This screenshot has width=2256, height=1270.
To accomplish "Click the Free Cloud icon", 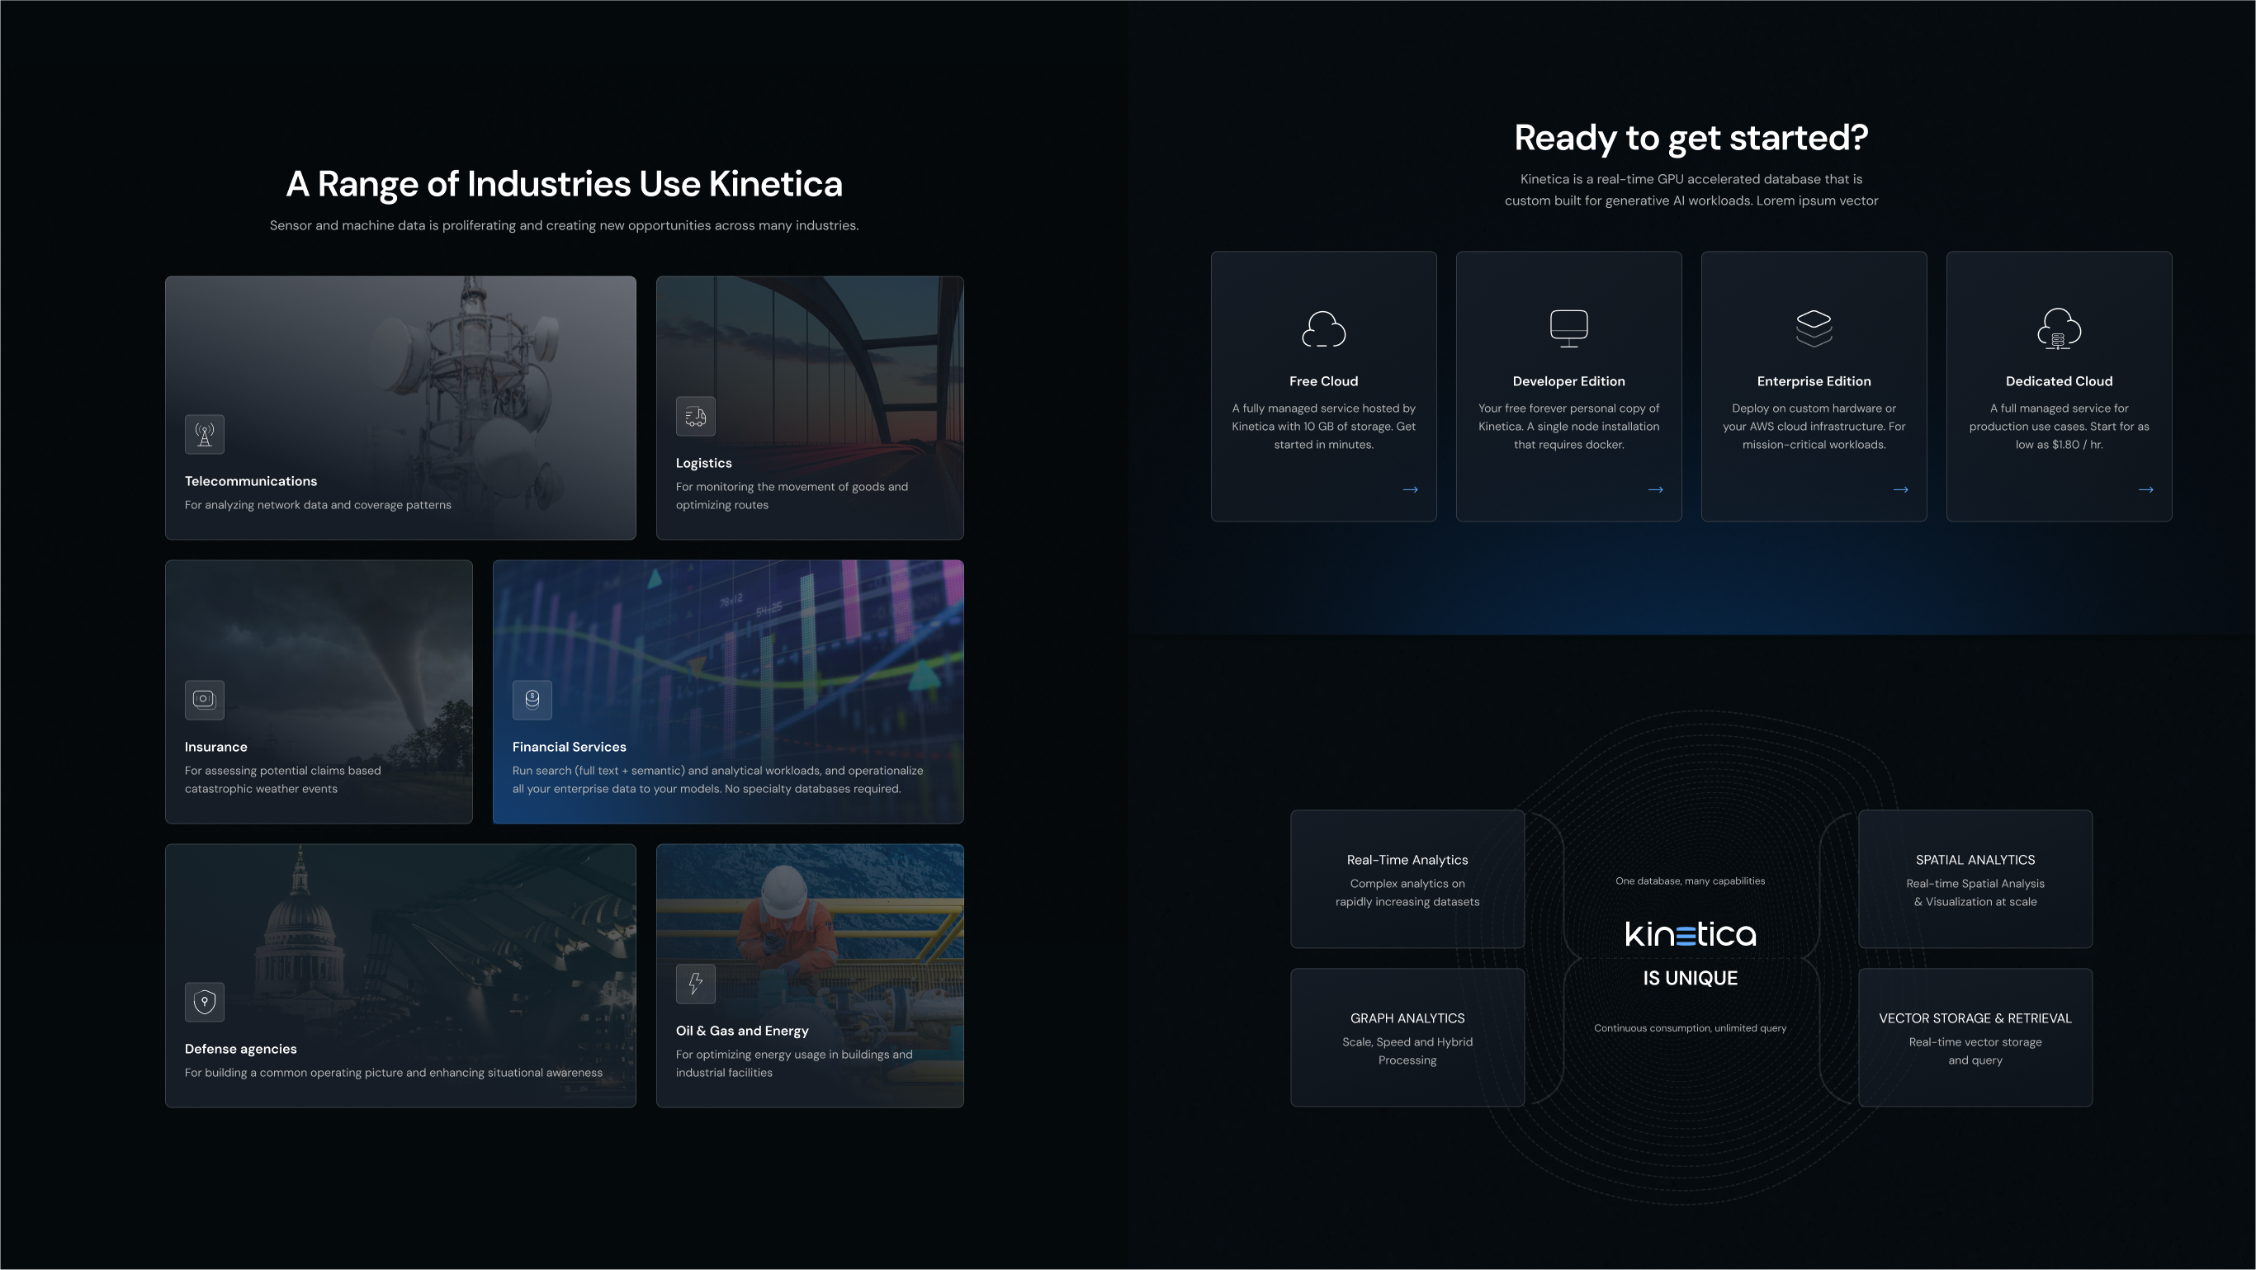I will pos(1323,330).
